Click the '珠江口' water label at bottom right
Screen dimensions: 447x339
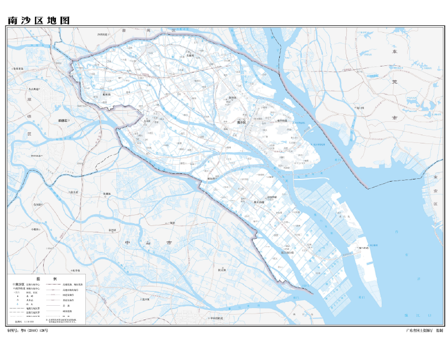(418, 315)
